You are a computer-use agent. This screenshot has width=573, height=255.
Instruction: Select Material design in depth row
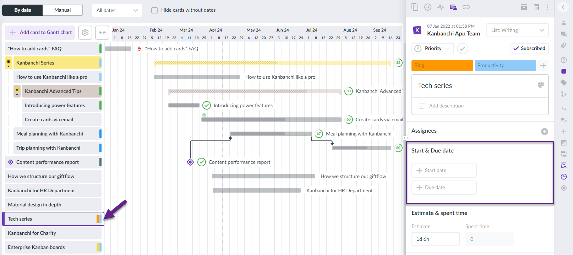point(53,205)
